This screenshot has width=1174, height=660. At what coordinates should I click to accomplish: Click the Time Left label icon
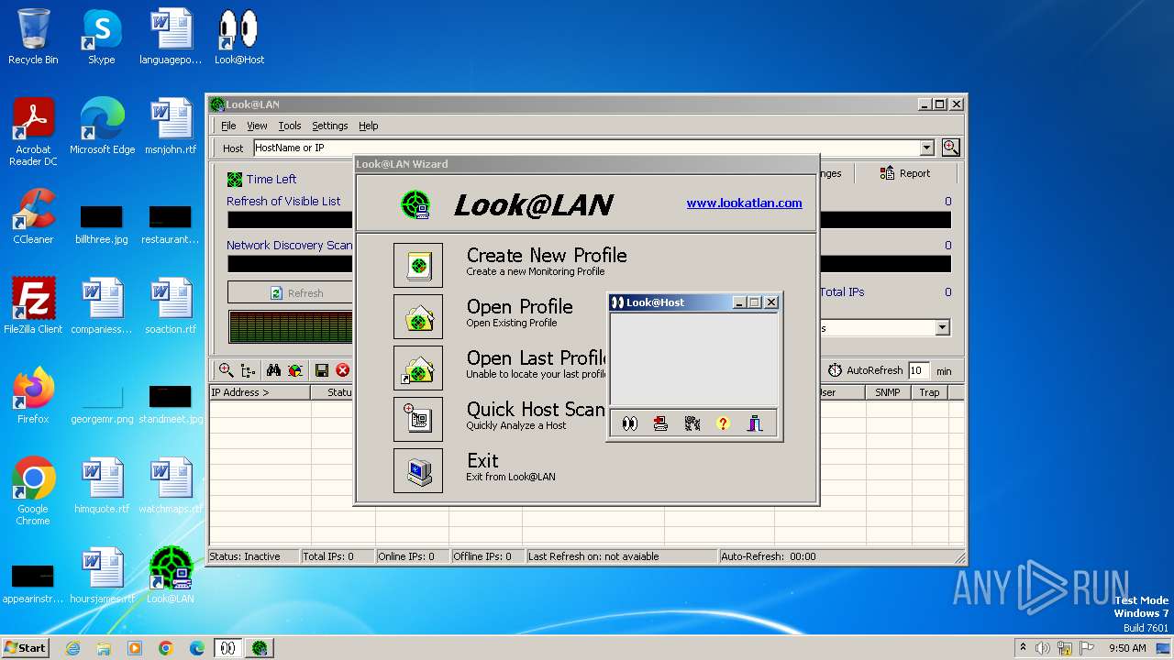[235, 180]
